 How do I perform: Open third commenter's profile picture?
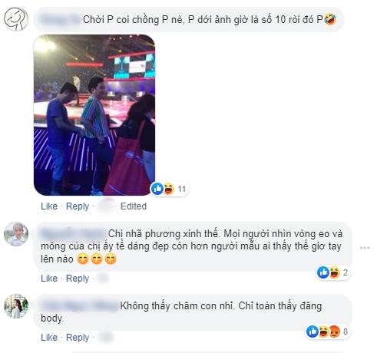click(x=16, y=306)
